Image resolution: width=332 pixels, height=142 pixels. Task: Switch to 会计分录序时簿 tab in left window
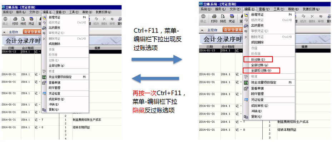(32, 32)
